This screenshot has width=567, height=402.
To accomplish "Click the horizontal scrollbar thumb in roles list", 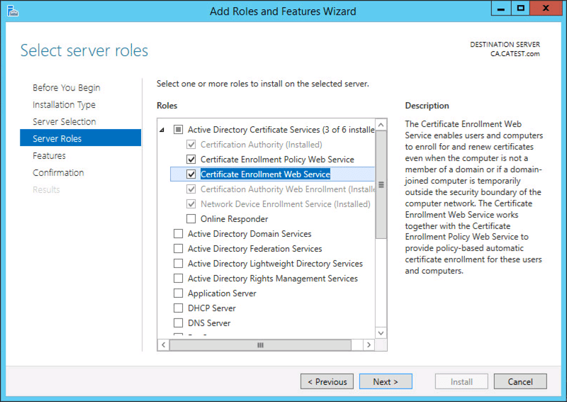I will point(260,345).
